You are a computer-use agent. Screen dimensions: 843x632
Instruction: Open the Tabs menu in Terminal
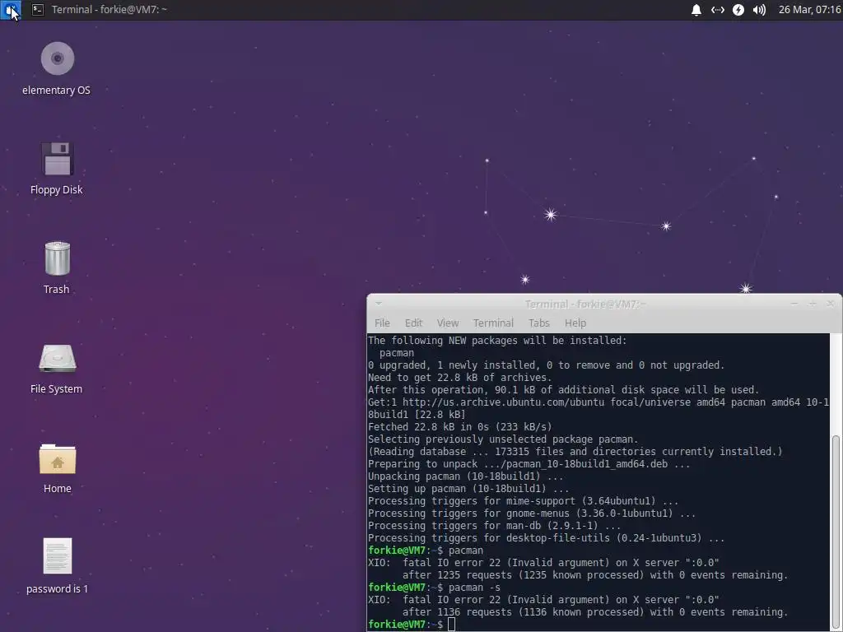(538, 323)
